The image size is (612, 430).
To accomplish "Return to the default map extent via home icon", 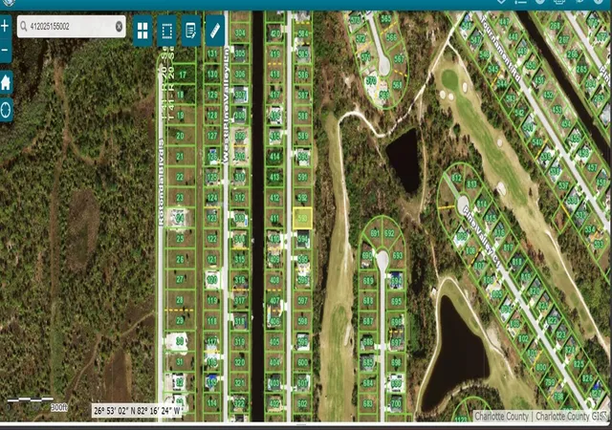I will (x=6, y=83).
